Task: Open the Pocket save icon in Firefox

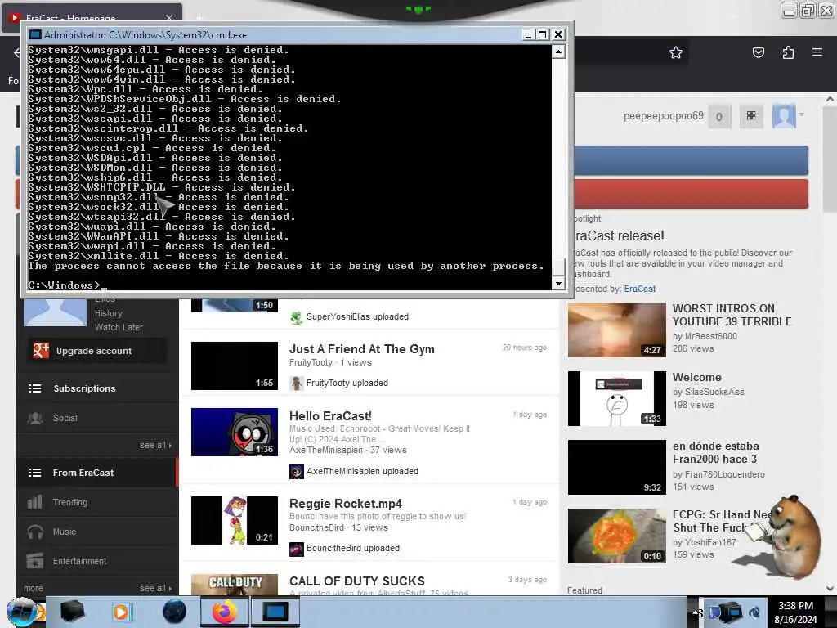Action: click(x=758, y=52)
